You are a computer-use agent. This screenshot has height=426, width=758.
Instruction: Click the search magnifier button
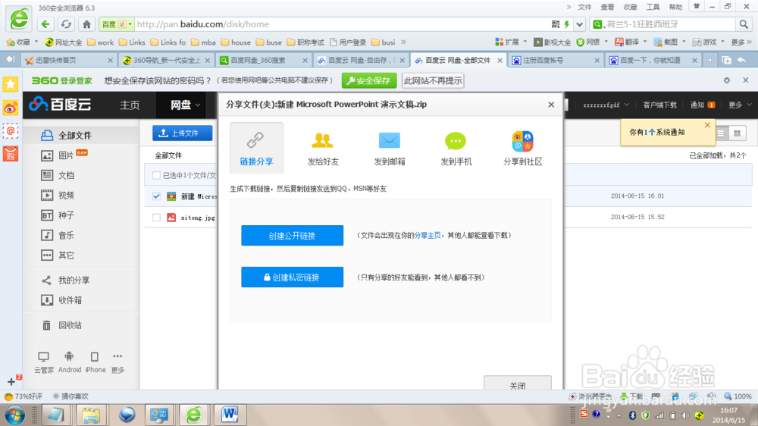coord(744,24)
